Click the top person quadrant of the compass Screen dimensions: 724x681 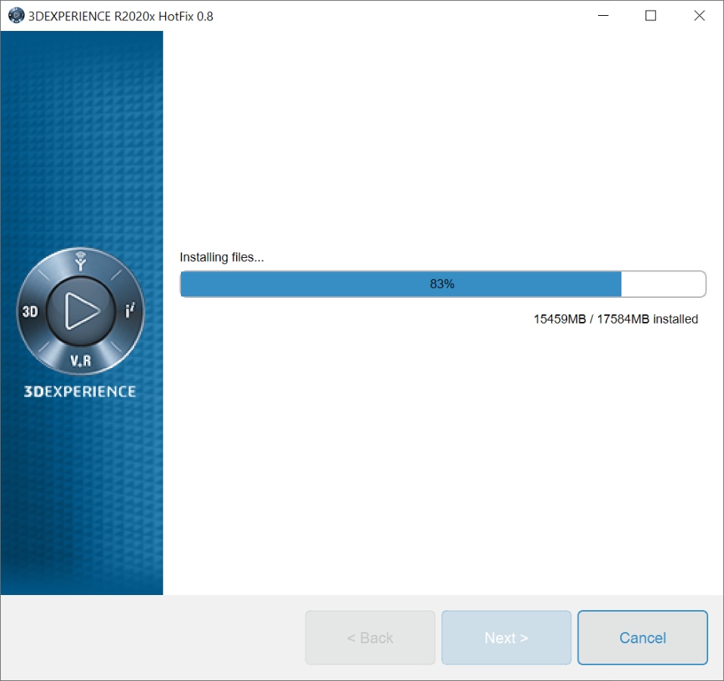point(81,261)
